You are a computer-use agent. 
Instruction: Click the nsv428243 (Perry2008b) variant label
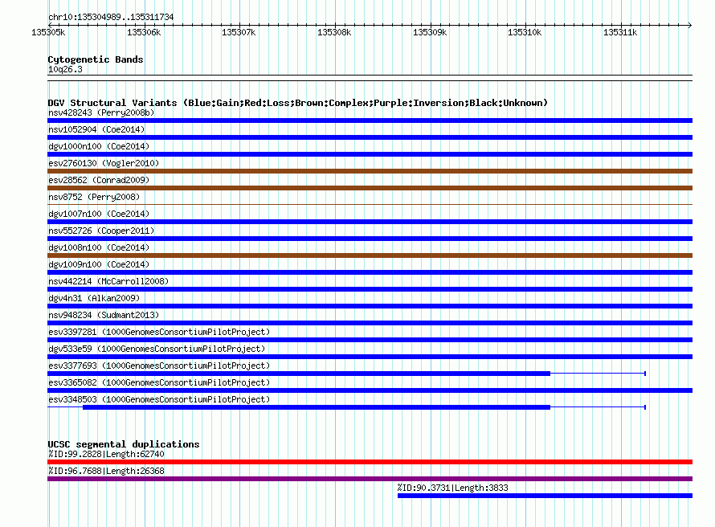pyautogui.click(x=101, y=112)
